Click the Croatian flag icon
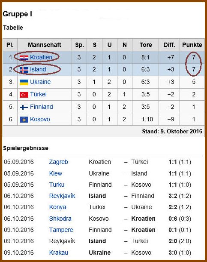Screen dimensions: 207x262 click(24, 58)
